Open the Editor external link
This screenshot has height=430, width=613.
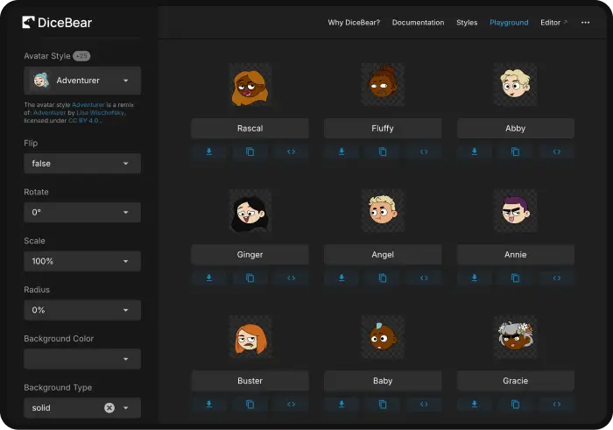554,22
